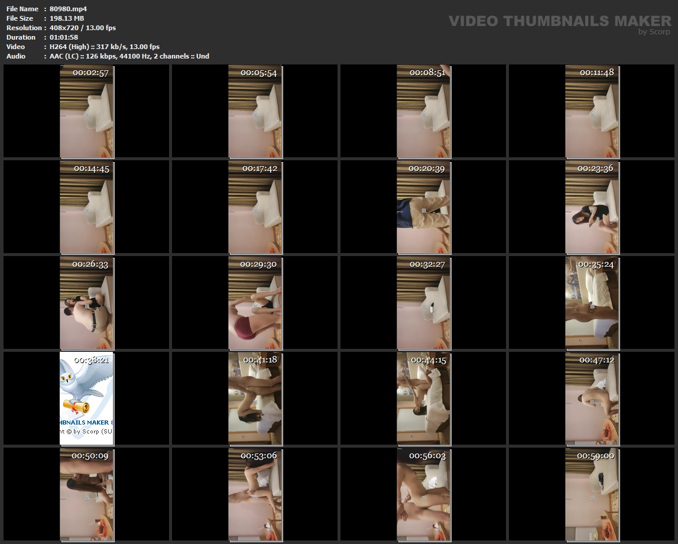Click the frame marked 00:11:48
The width and height of the screenshot is (678, 544).
592,111
